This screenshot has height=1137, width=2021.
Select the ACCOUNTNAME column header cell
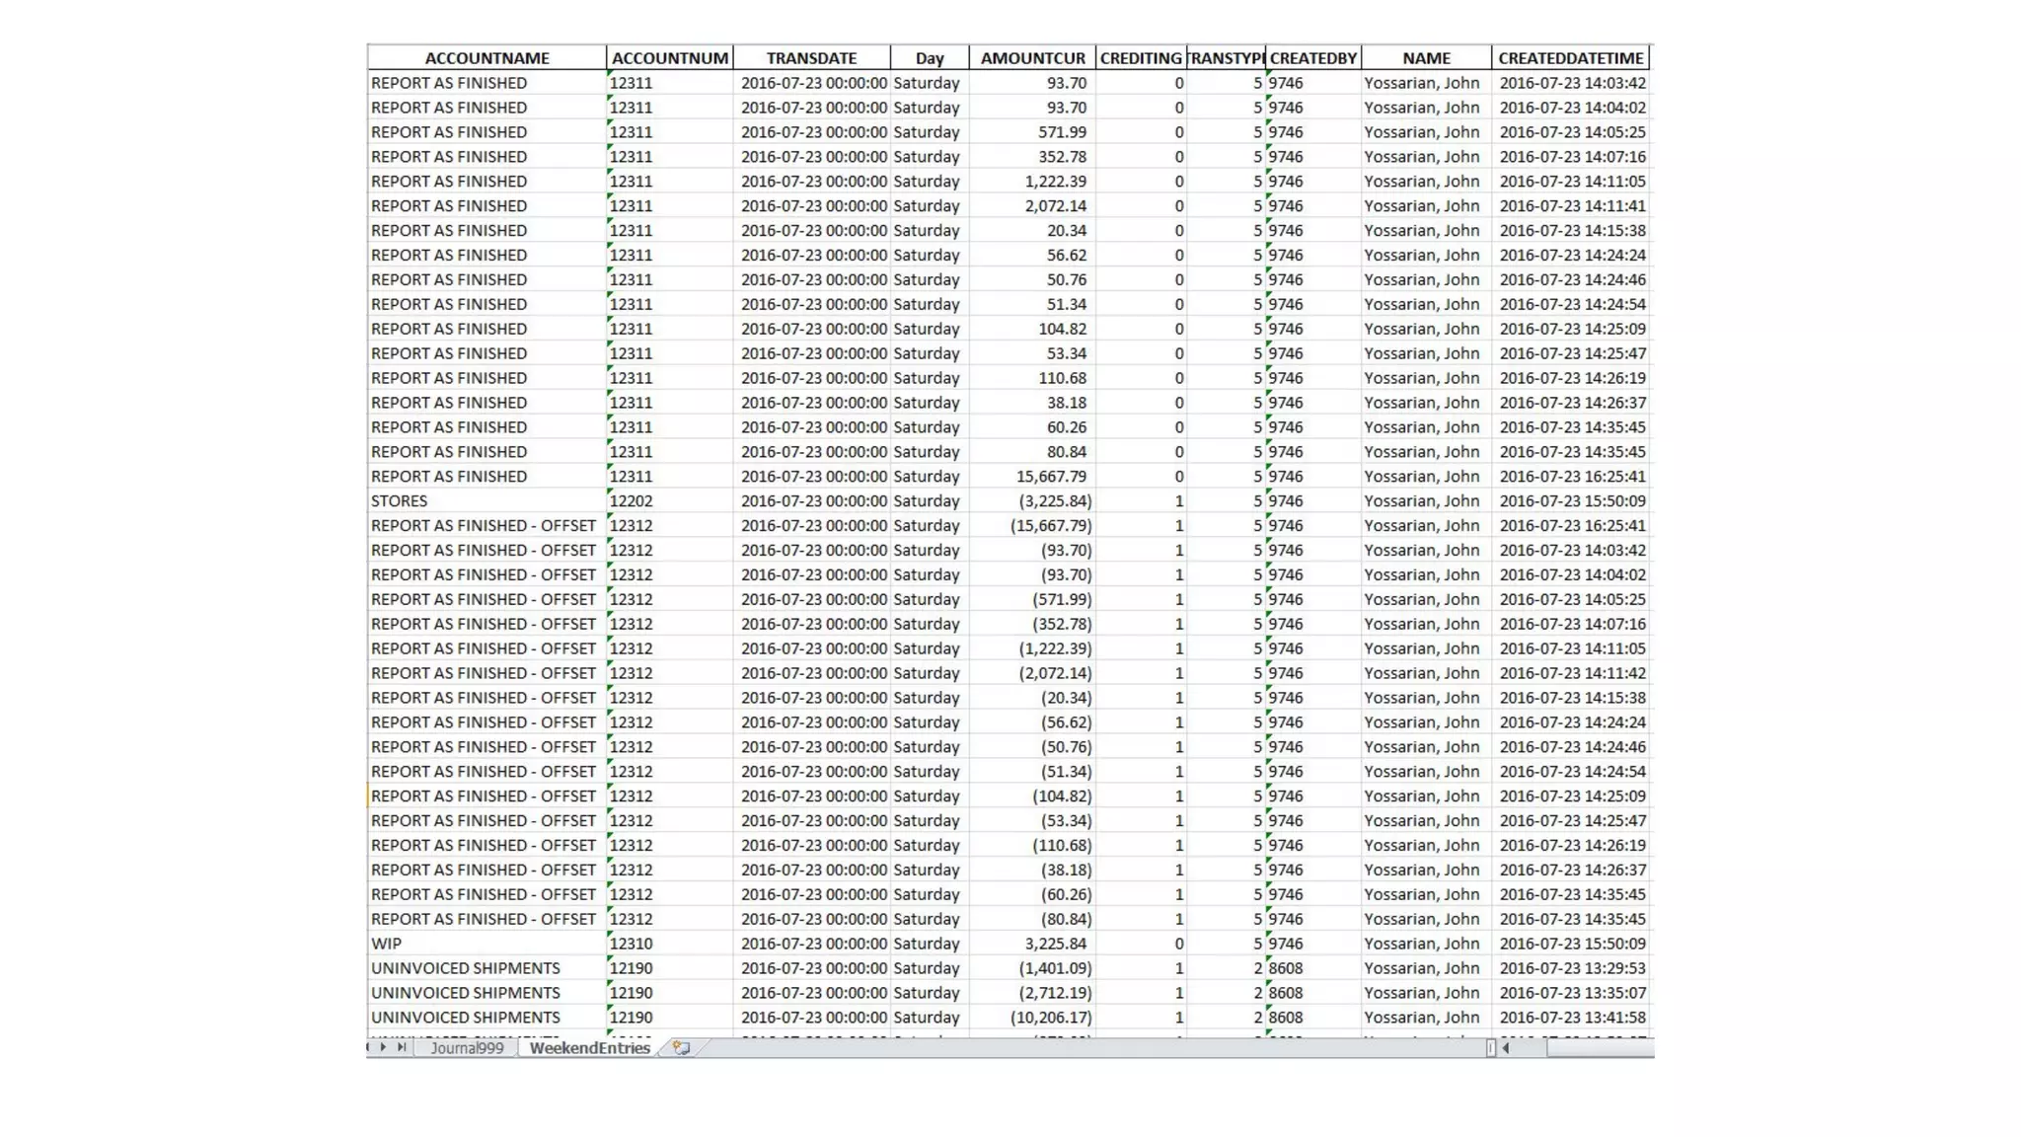click(x=487, y=58)
